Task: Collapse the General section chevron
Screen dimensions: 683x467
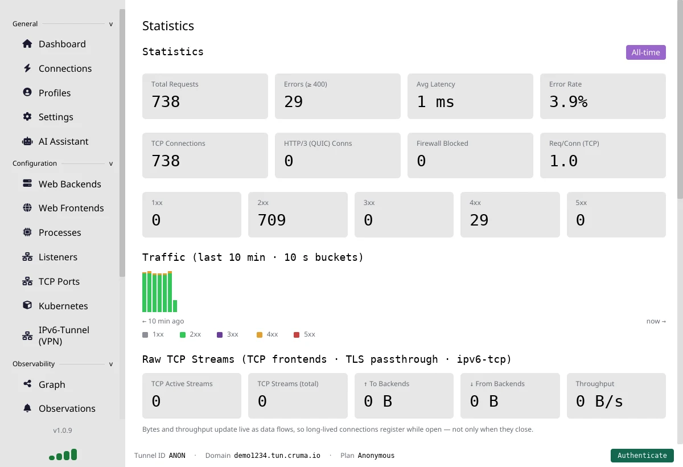Action: 111,24
